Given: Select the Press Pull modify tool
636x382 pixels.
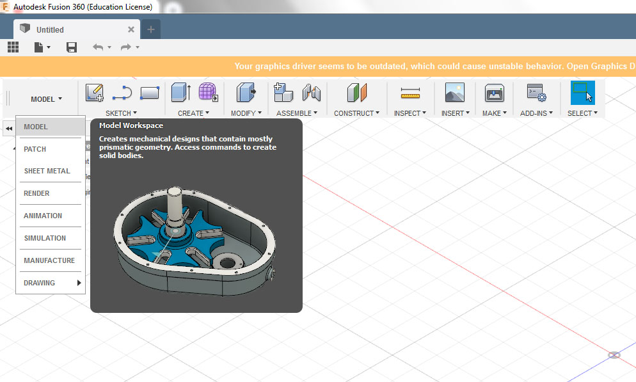Looking at the screenshot, I should pos(246,92).
